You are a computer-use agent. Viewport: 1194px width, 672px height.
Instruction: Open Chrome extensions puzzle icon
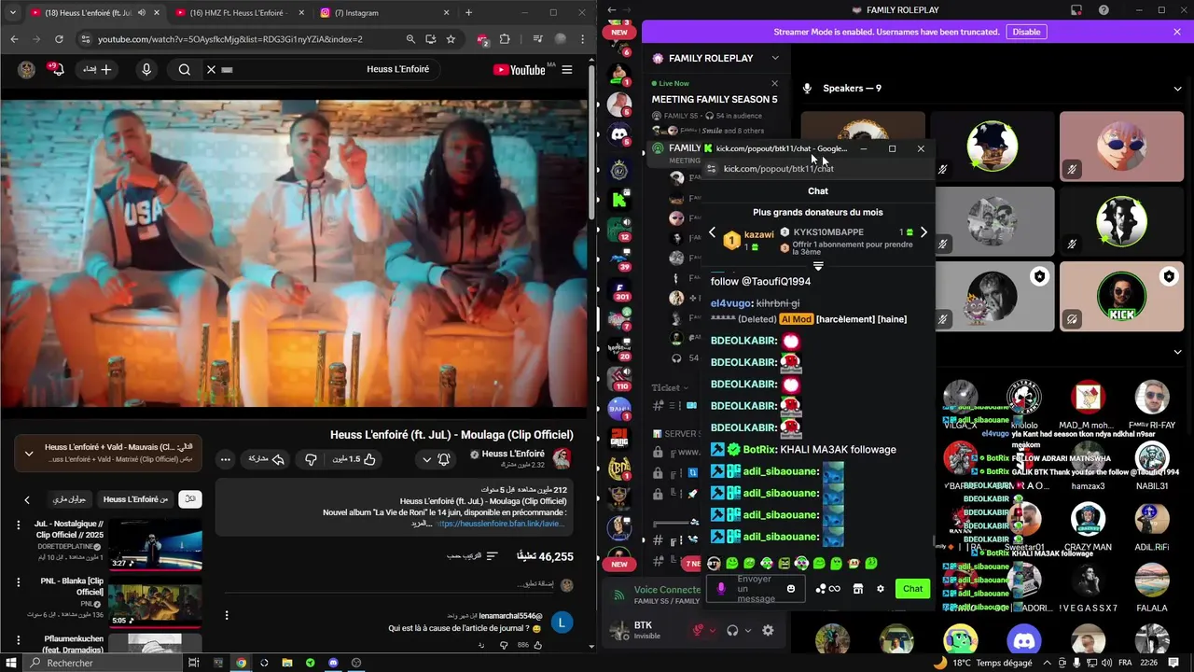click(505, 39)
